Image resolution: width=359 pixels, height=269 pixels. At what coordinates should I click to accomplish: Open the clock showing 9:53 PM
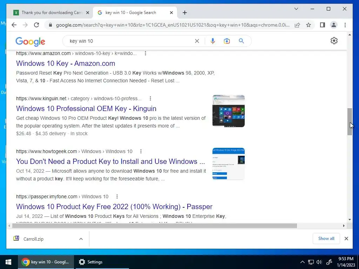346,262
